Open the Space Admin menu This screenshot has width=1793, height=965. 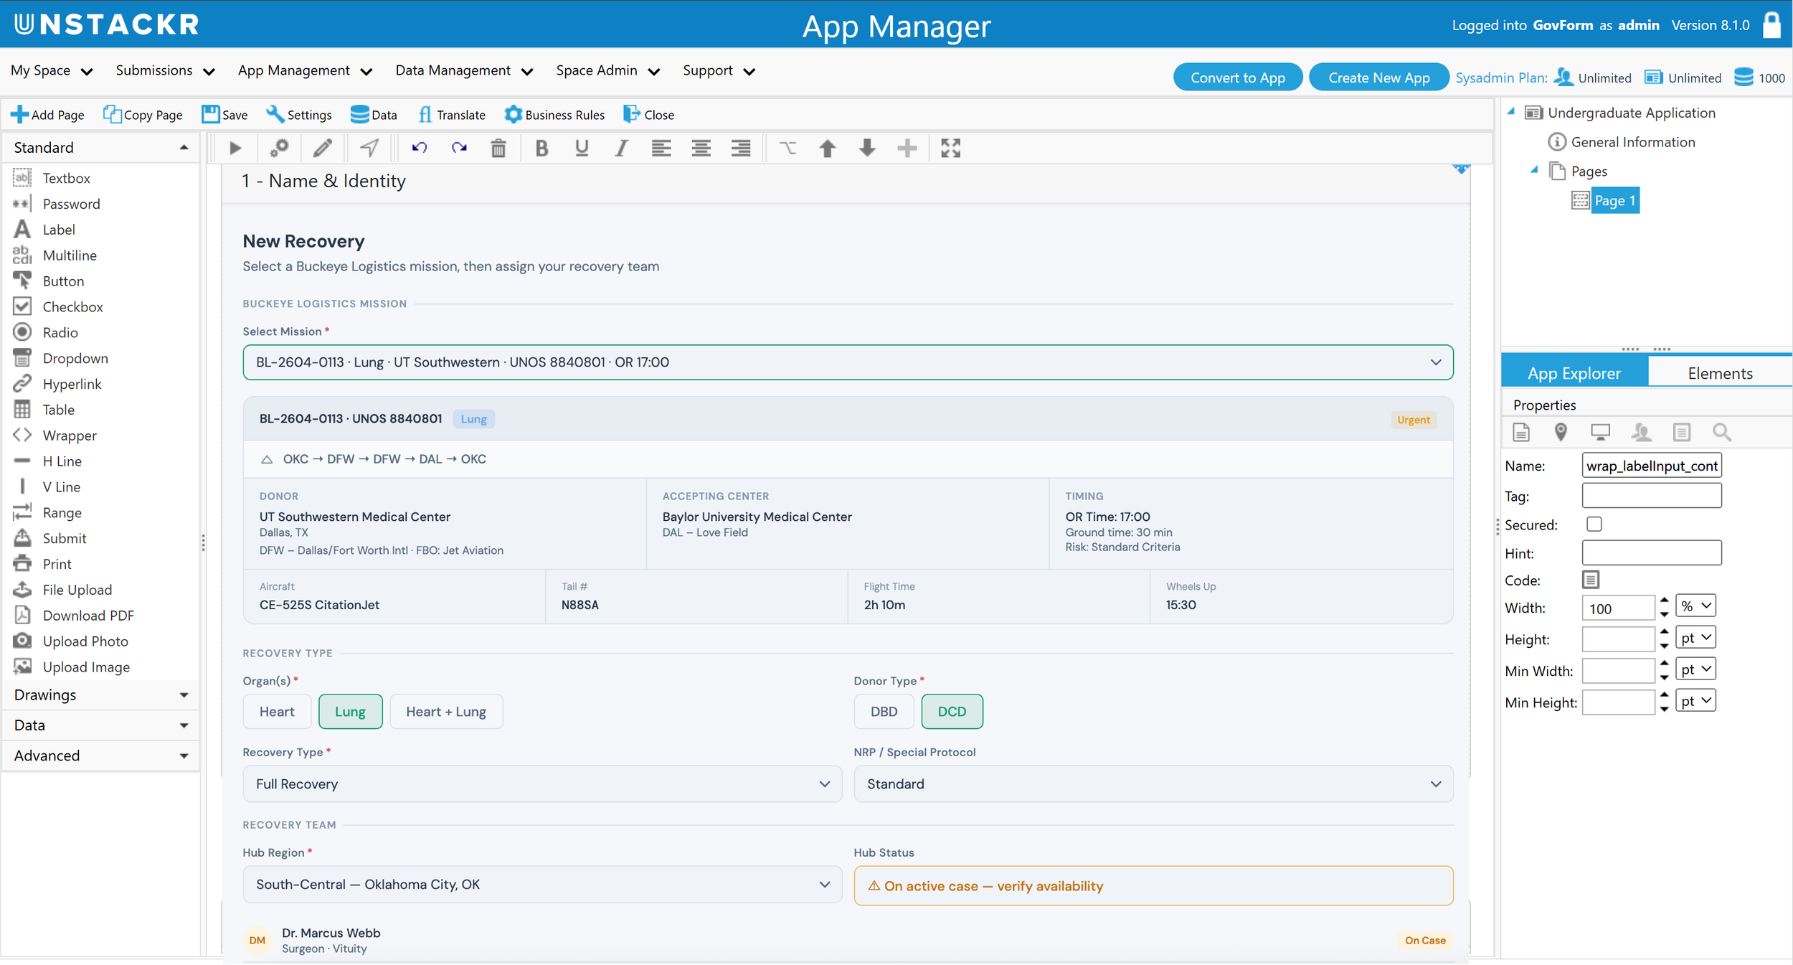(607, 71)
